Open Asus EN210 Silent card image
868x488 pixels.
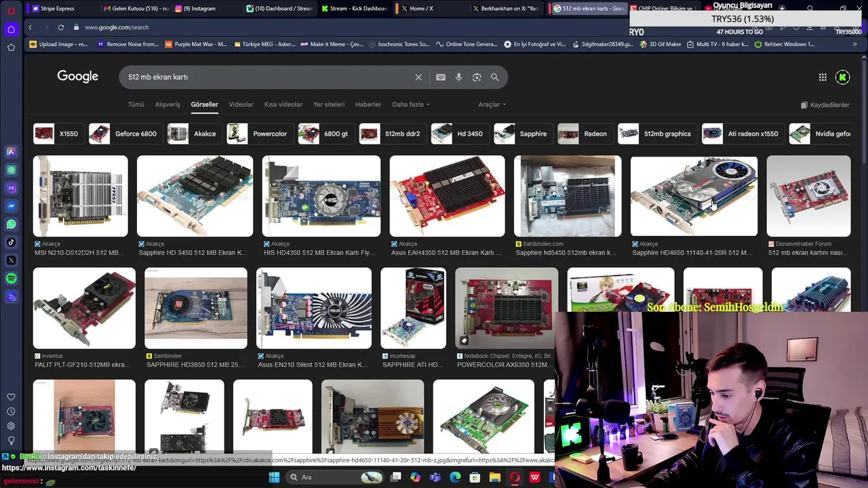[314, 308]
